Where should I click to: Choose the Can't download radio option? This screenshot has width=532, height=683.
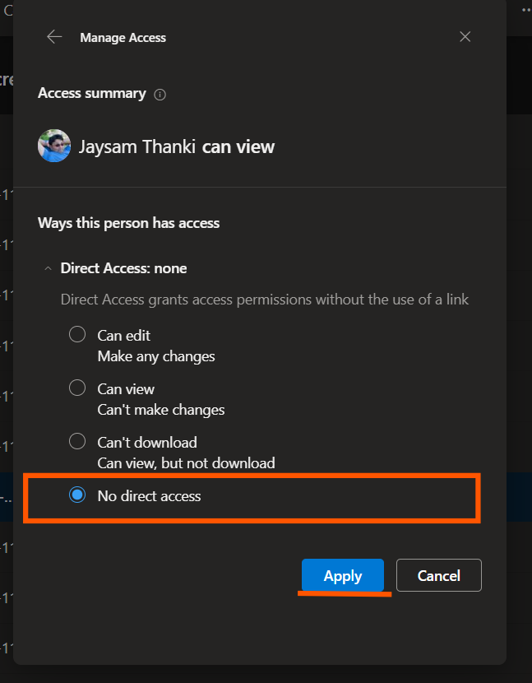[x=77, y=441]
